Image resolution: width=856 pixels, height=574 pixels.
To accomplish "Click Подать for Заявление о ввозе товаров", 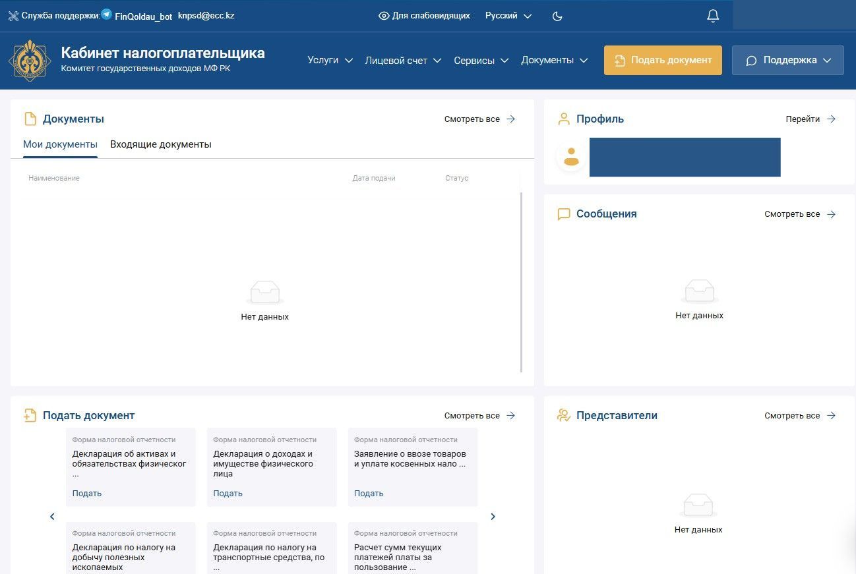I will pyautogui.click(x=369, y=493).
